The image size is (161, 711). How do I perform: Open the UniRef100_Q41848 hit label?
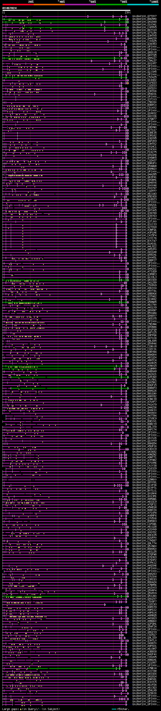pyautogui.click(x=144, y=22)
